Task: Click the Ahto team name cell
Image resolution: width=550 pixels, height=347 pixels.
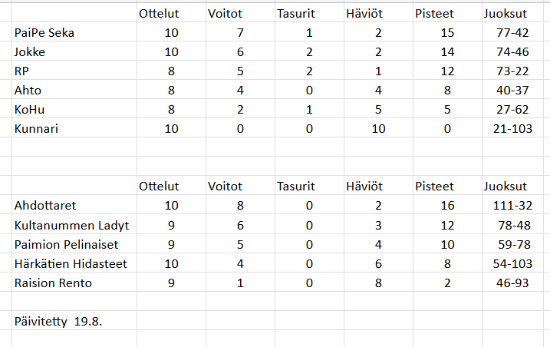Action: pyautogui.click(x=74, y=90)
